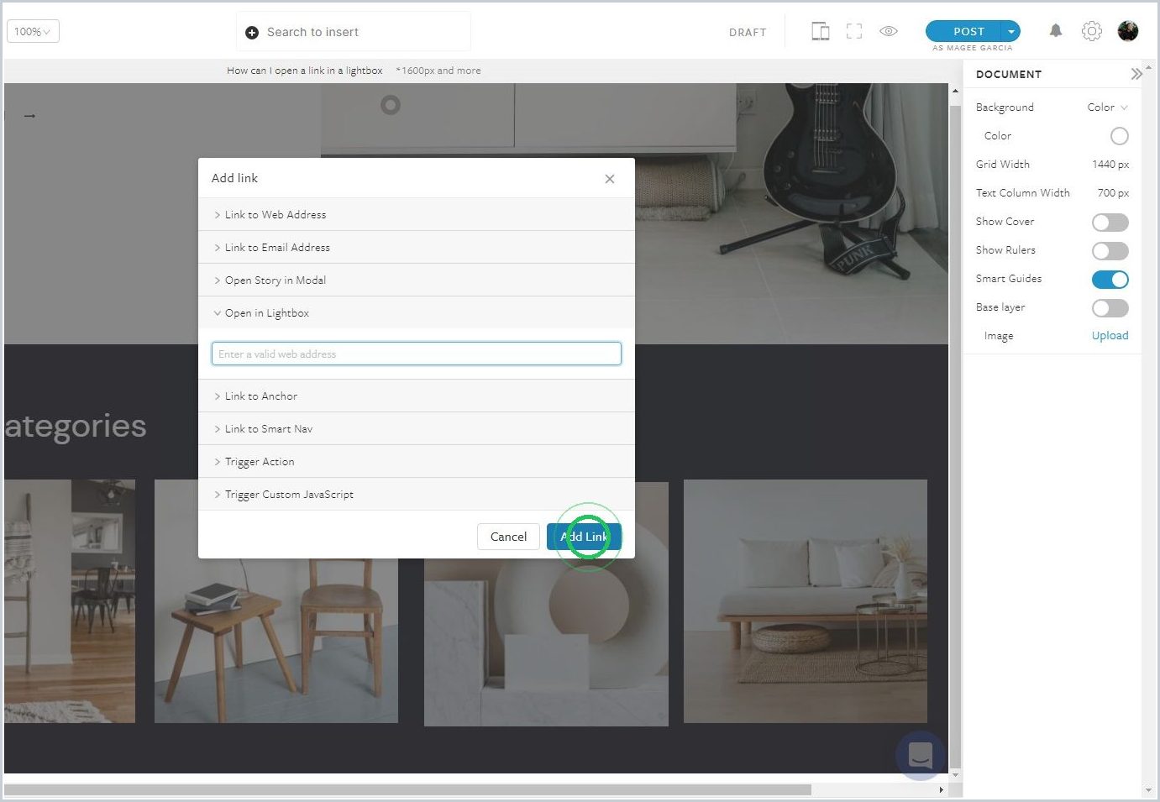
Task: Focus the web address input field
Action: coord(417,354)
